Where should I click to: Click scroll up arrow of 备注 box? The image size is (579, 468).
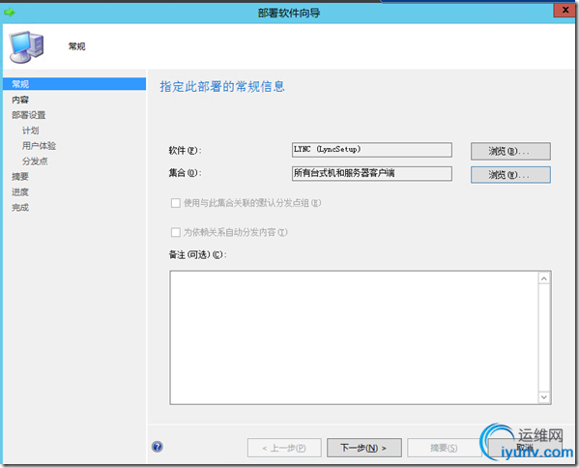point(544,278)
